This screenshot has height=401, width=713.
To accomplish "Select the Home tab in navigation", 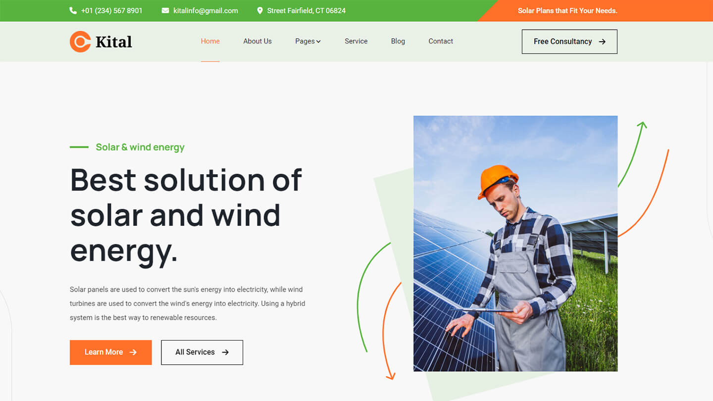I will 210,42.
